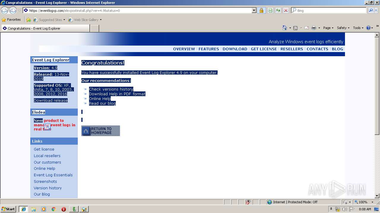
Task: Expand Web Slice Gallery dropdown
Action: [101, 20]
